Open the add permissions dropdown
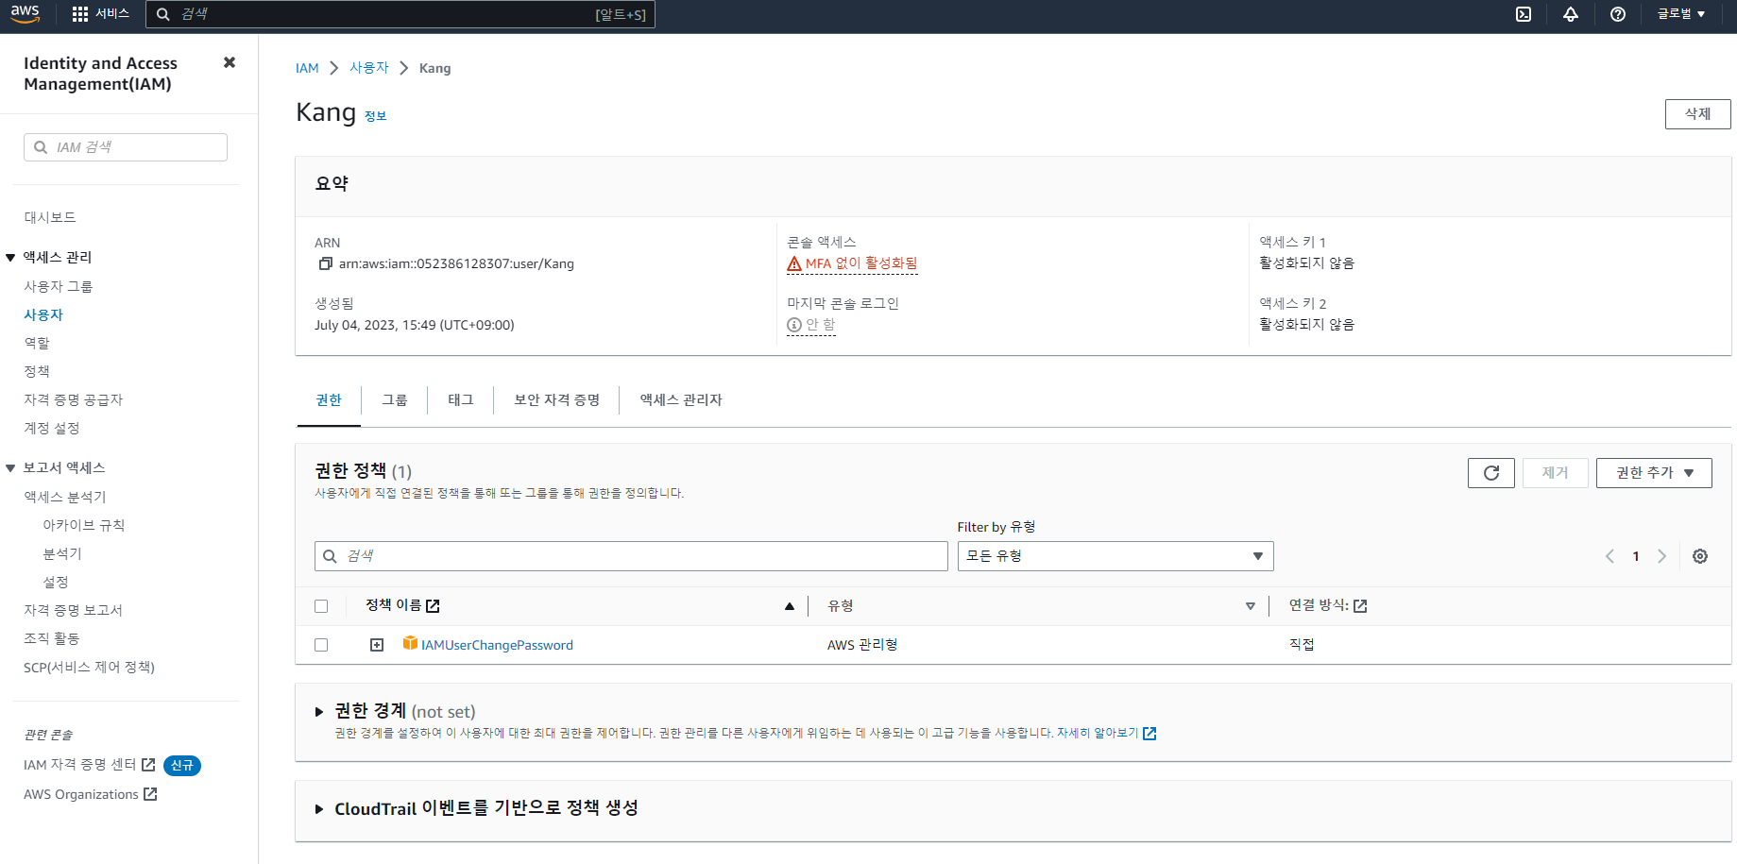 [1654, 473]
